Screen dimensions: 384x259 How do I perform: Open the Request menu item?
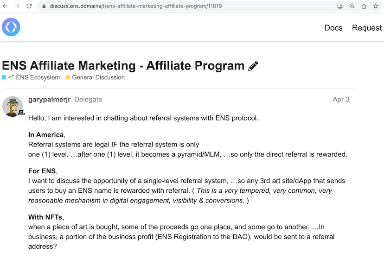pyautogui.click(x=367, y=28)
